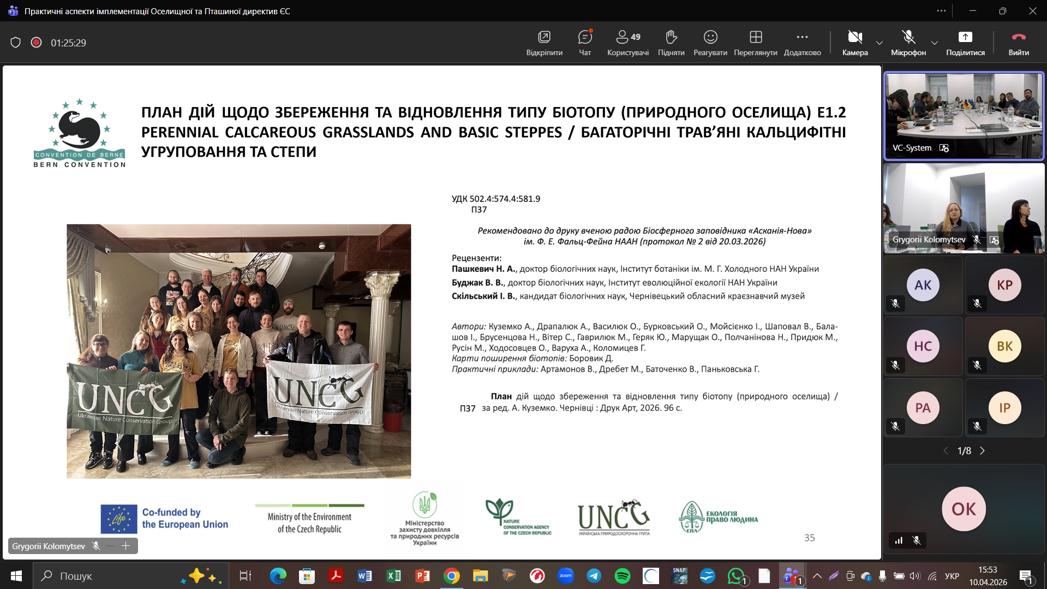Expand camera options dropdown arrow

880,43
